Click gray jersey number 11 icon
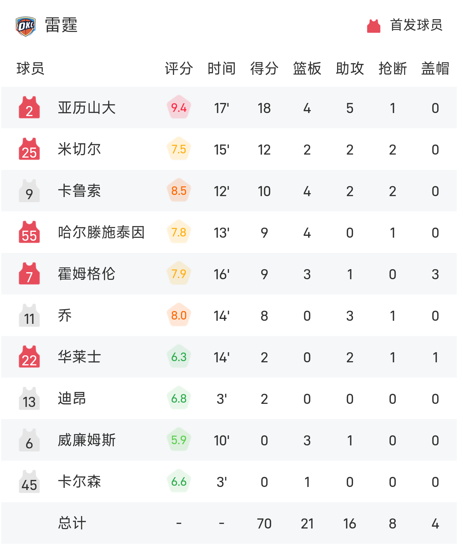The height and width of the screenshot is (545, 458). (x=29, y=316)
